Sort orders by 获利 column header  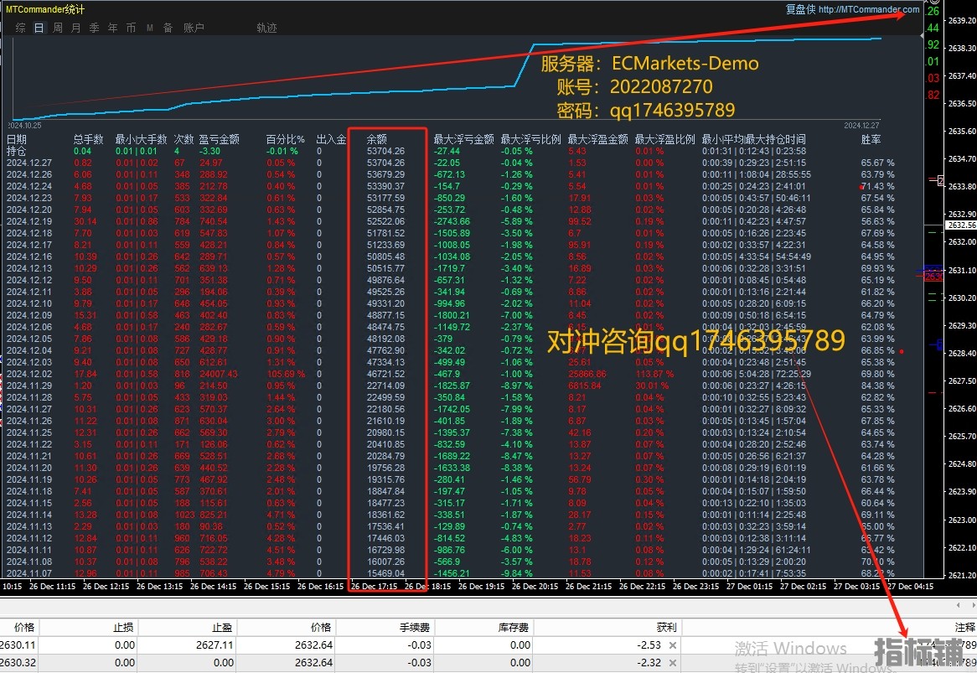[666, 627]
